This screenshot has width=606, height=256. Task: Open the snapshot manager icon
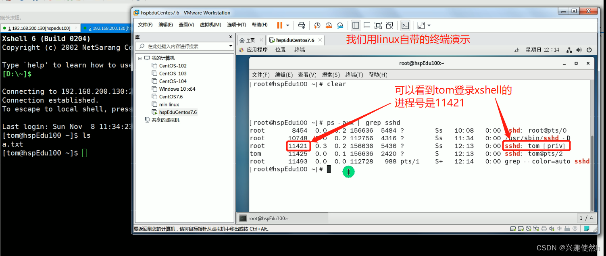tap(340, 25)
